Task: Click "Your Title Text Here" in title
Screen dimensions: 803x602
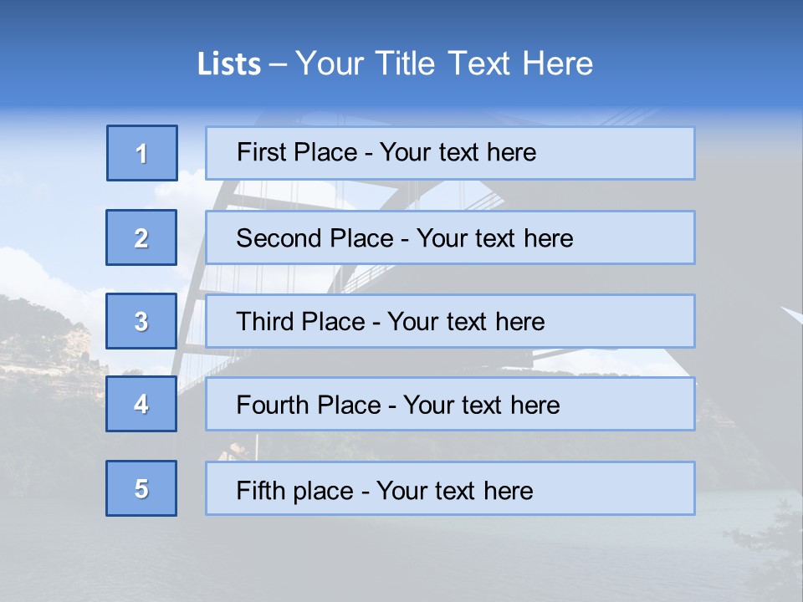Action: 444,64
